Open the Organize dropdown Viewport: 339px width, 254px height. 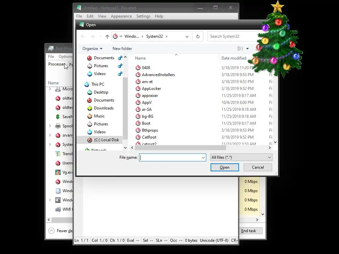(x=92, y=49)
